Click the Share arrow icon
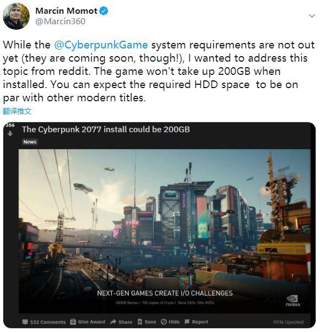Viewport: 320px width, 332px height. [113, 322]
